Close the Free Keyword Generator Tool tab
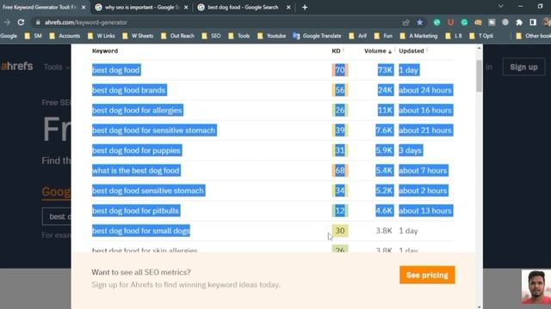 pos(84,8)
